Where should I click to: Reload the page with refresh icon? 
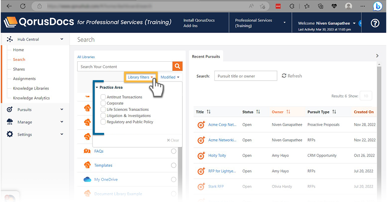click(x=23, y=6)
